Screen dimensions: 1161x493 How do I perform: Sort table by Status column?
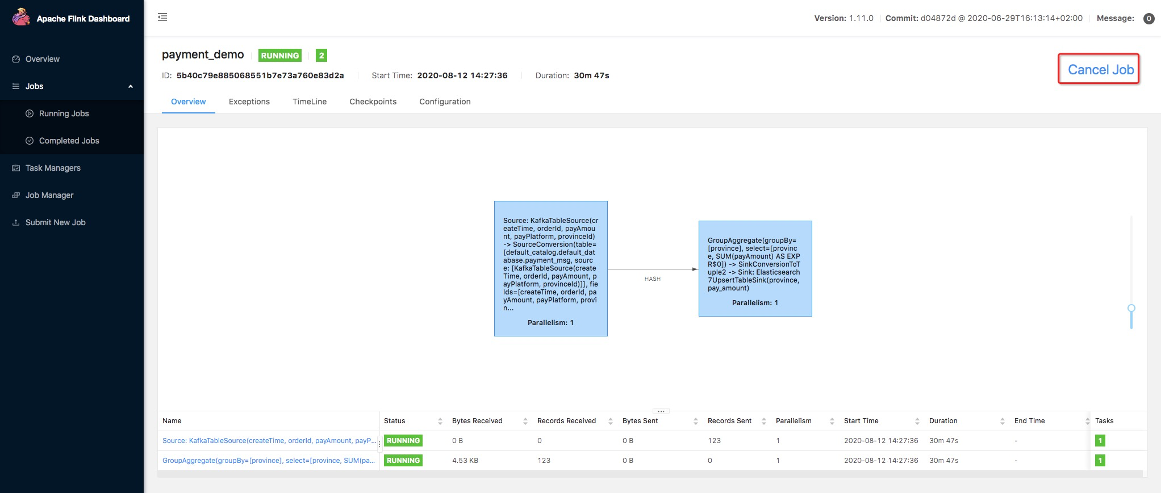coord(440,421)
